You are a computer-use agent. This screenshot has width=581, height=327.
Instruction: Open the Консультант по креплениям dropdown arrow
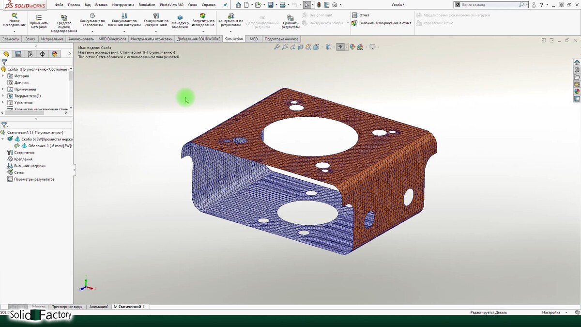tap(92, 31)
